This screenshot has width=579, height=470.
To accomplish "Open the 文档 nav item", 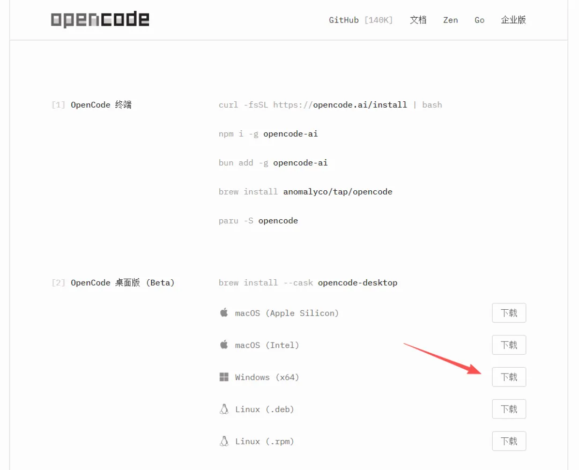I will click(418, 20).
